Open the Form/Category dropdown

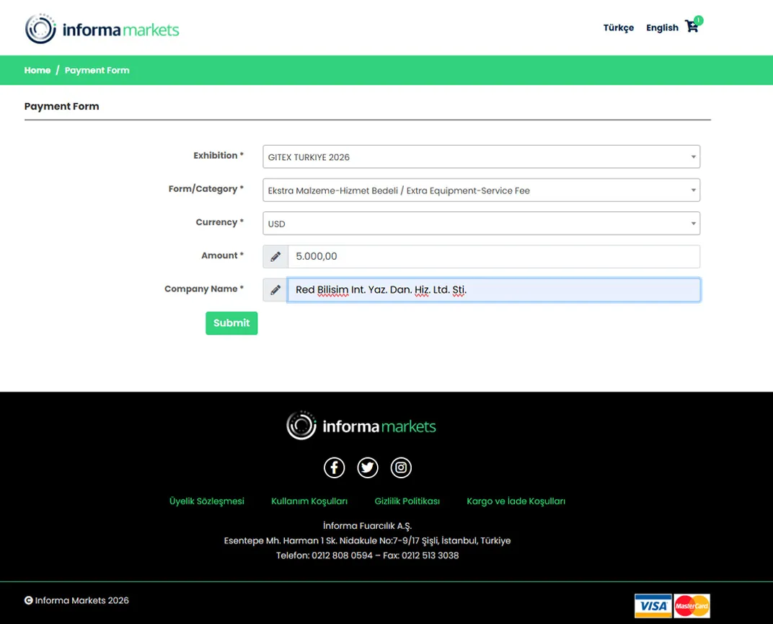click(481, 190)
